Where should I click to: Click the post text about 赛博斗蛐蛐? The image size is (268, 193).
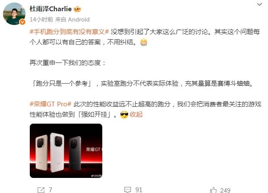(x=142, y=84)
